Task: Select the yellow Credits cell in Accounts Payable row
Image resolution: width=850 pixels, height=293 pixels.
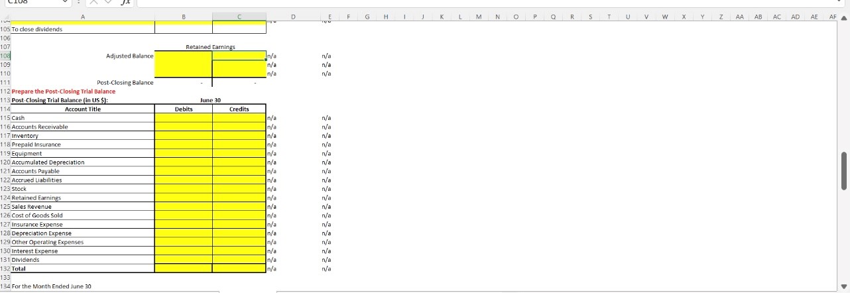Action: pos(239,171)
